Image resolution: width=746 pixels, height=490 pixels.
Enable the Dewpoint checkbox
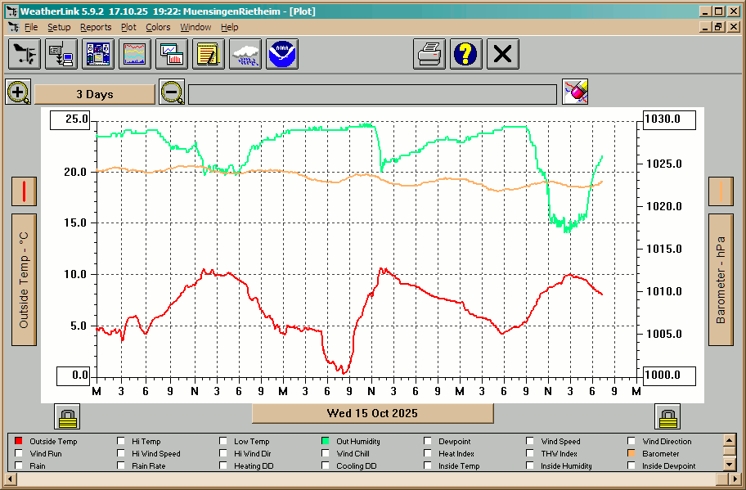429,442
